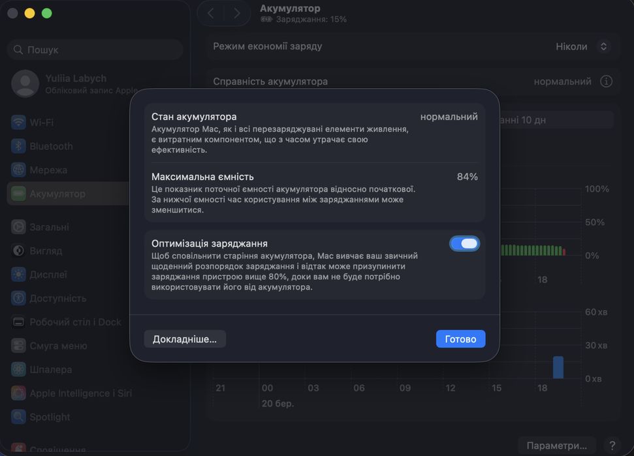Click the Apple Intelligence і Siri icon
634x456 pixels.
tap(18, 393)
